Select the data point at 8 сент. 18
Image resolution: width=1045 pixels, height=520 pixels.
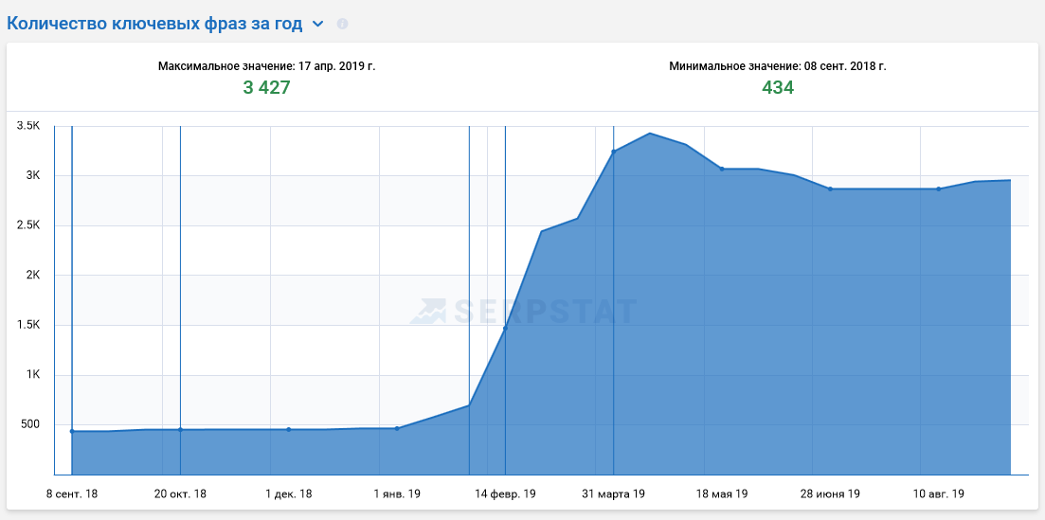pyautogui.click(x=72, y=431)
